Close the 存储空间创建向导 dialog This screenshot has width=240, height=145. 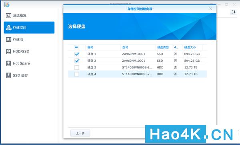[211, 9]
